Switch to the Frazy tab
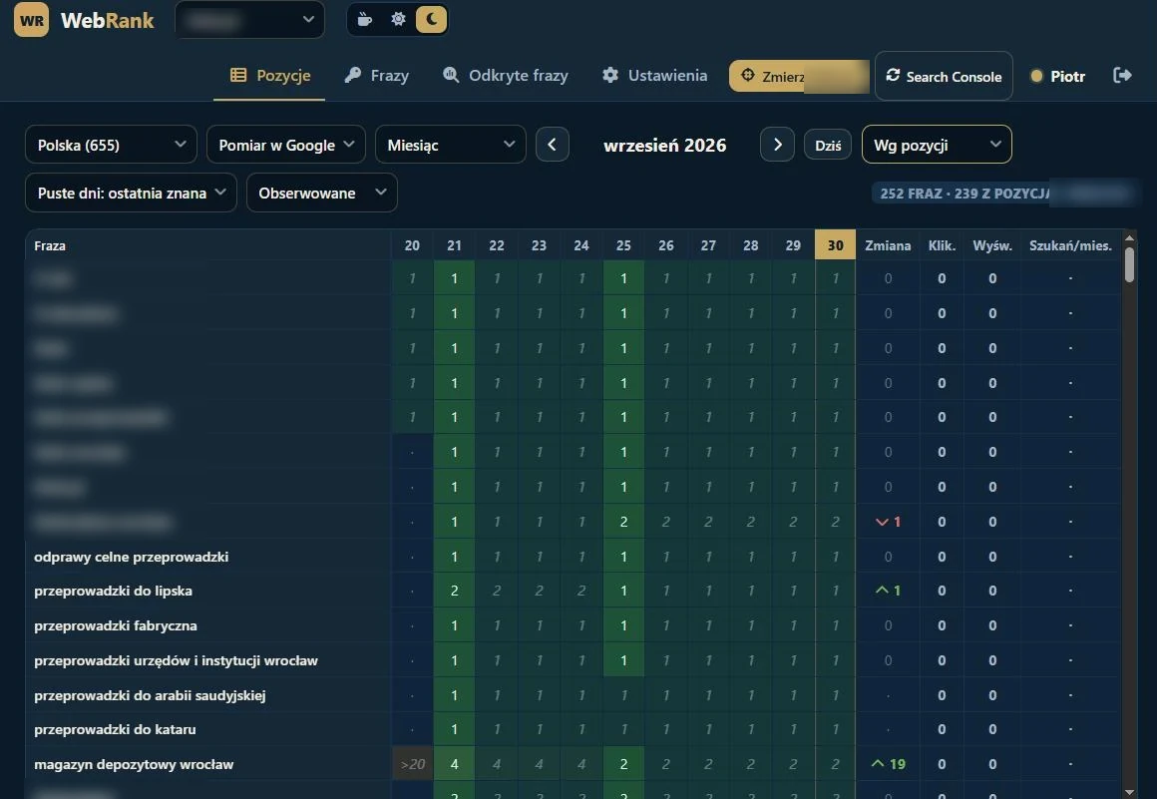The width and height of the screenshot is (1157, 799). [376, 75]
